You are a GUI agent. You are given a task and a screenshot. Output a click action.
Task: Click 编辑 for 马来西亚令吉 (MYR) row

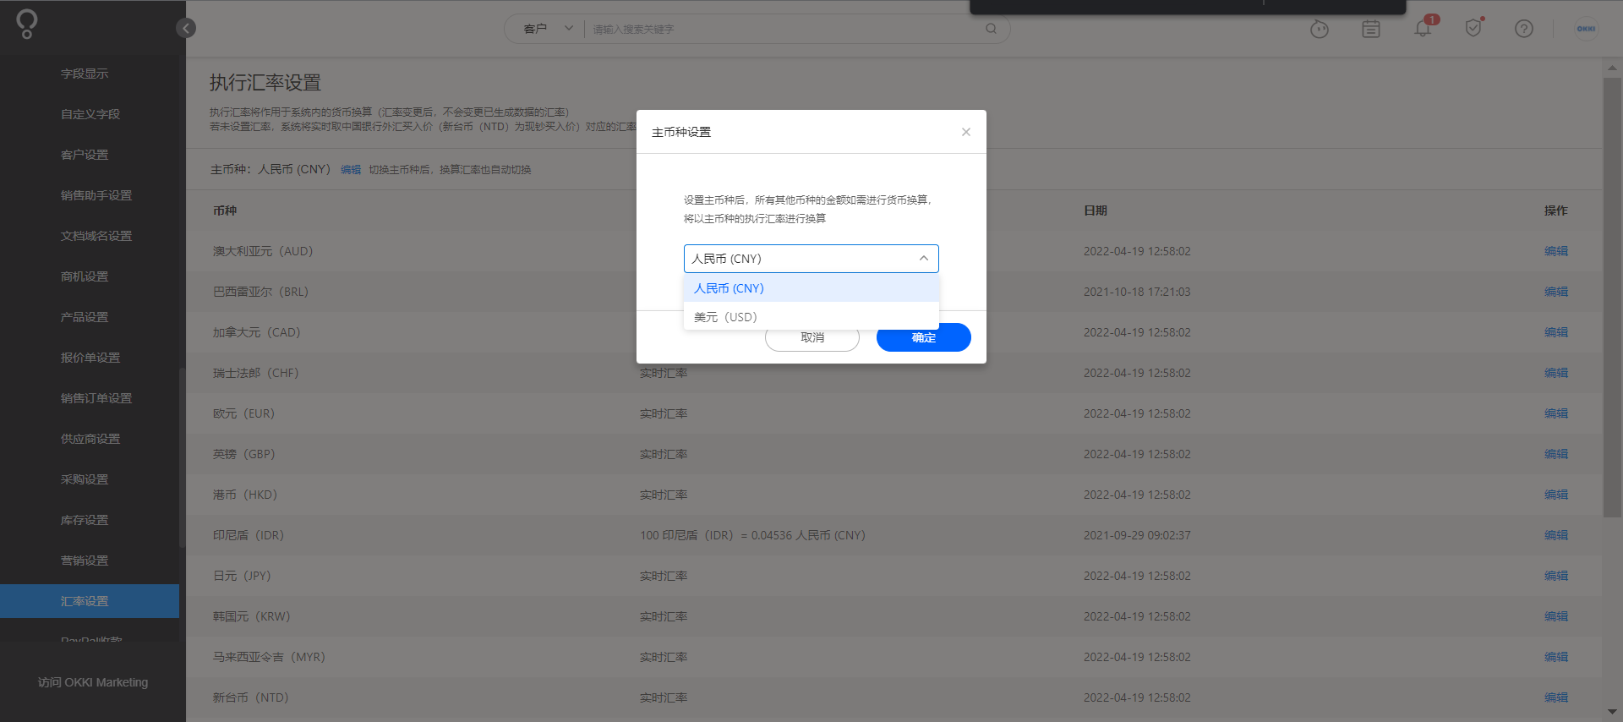1556,657
